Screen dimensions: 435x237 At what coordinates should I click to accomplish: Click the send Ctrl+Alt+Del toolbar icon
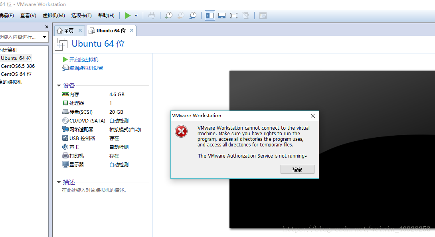click(x=152, y=16)
